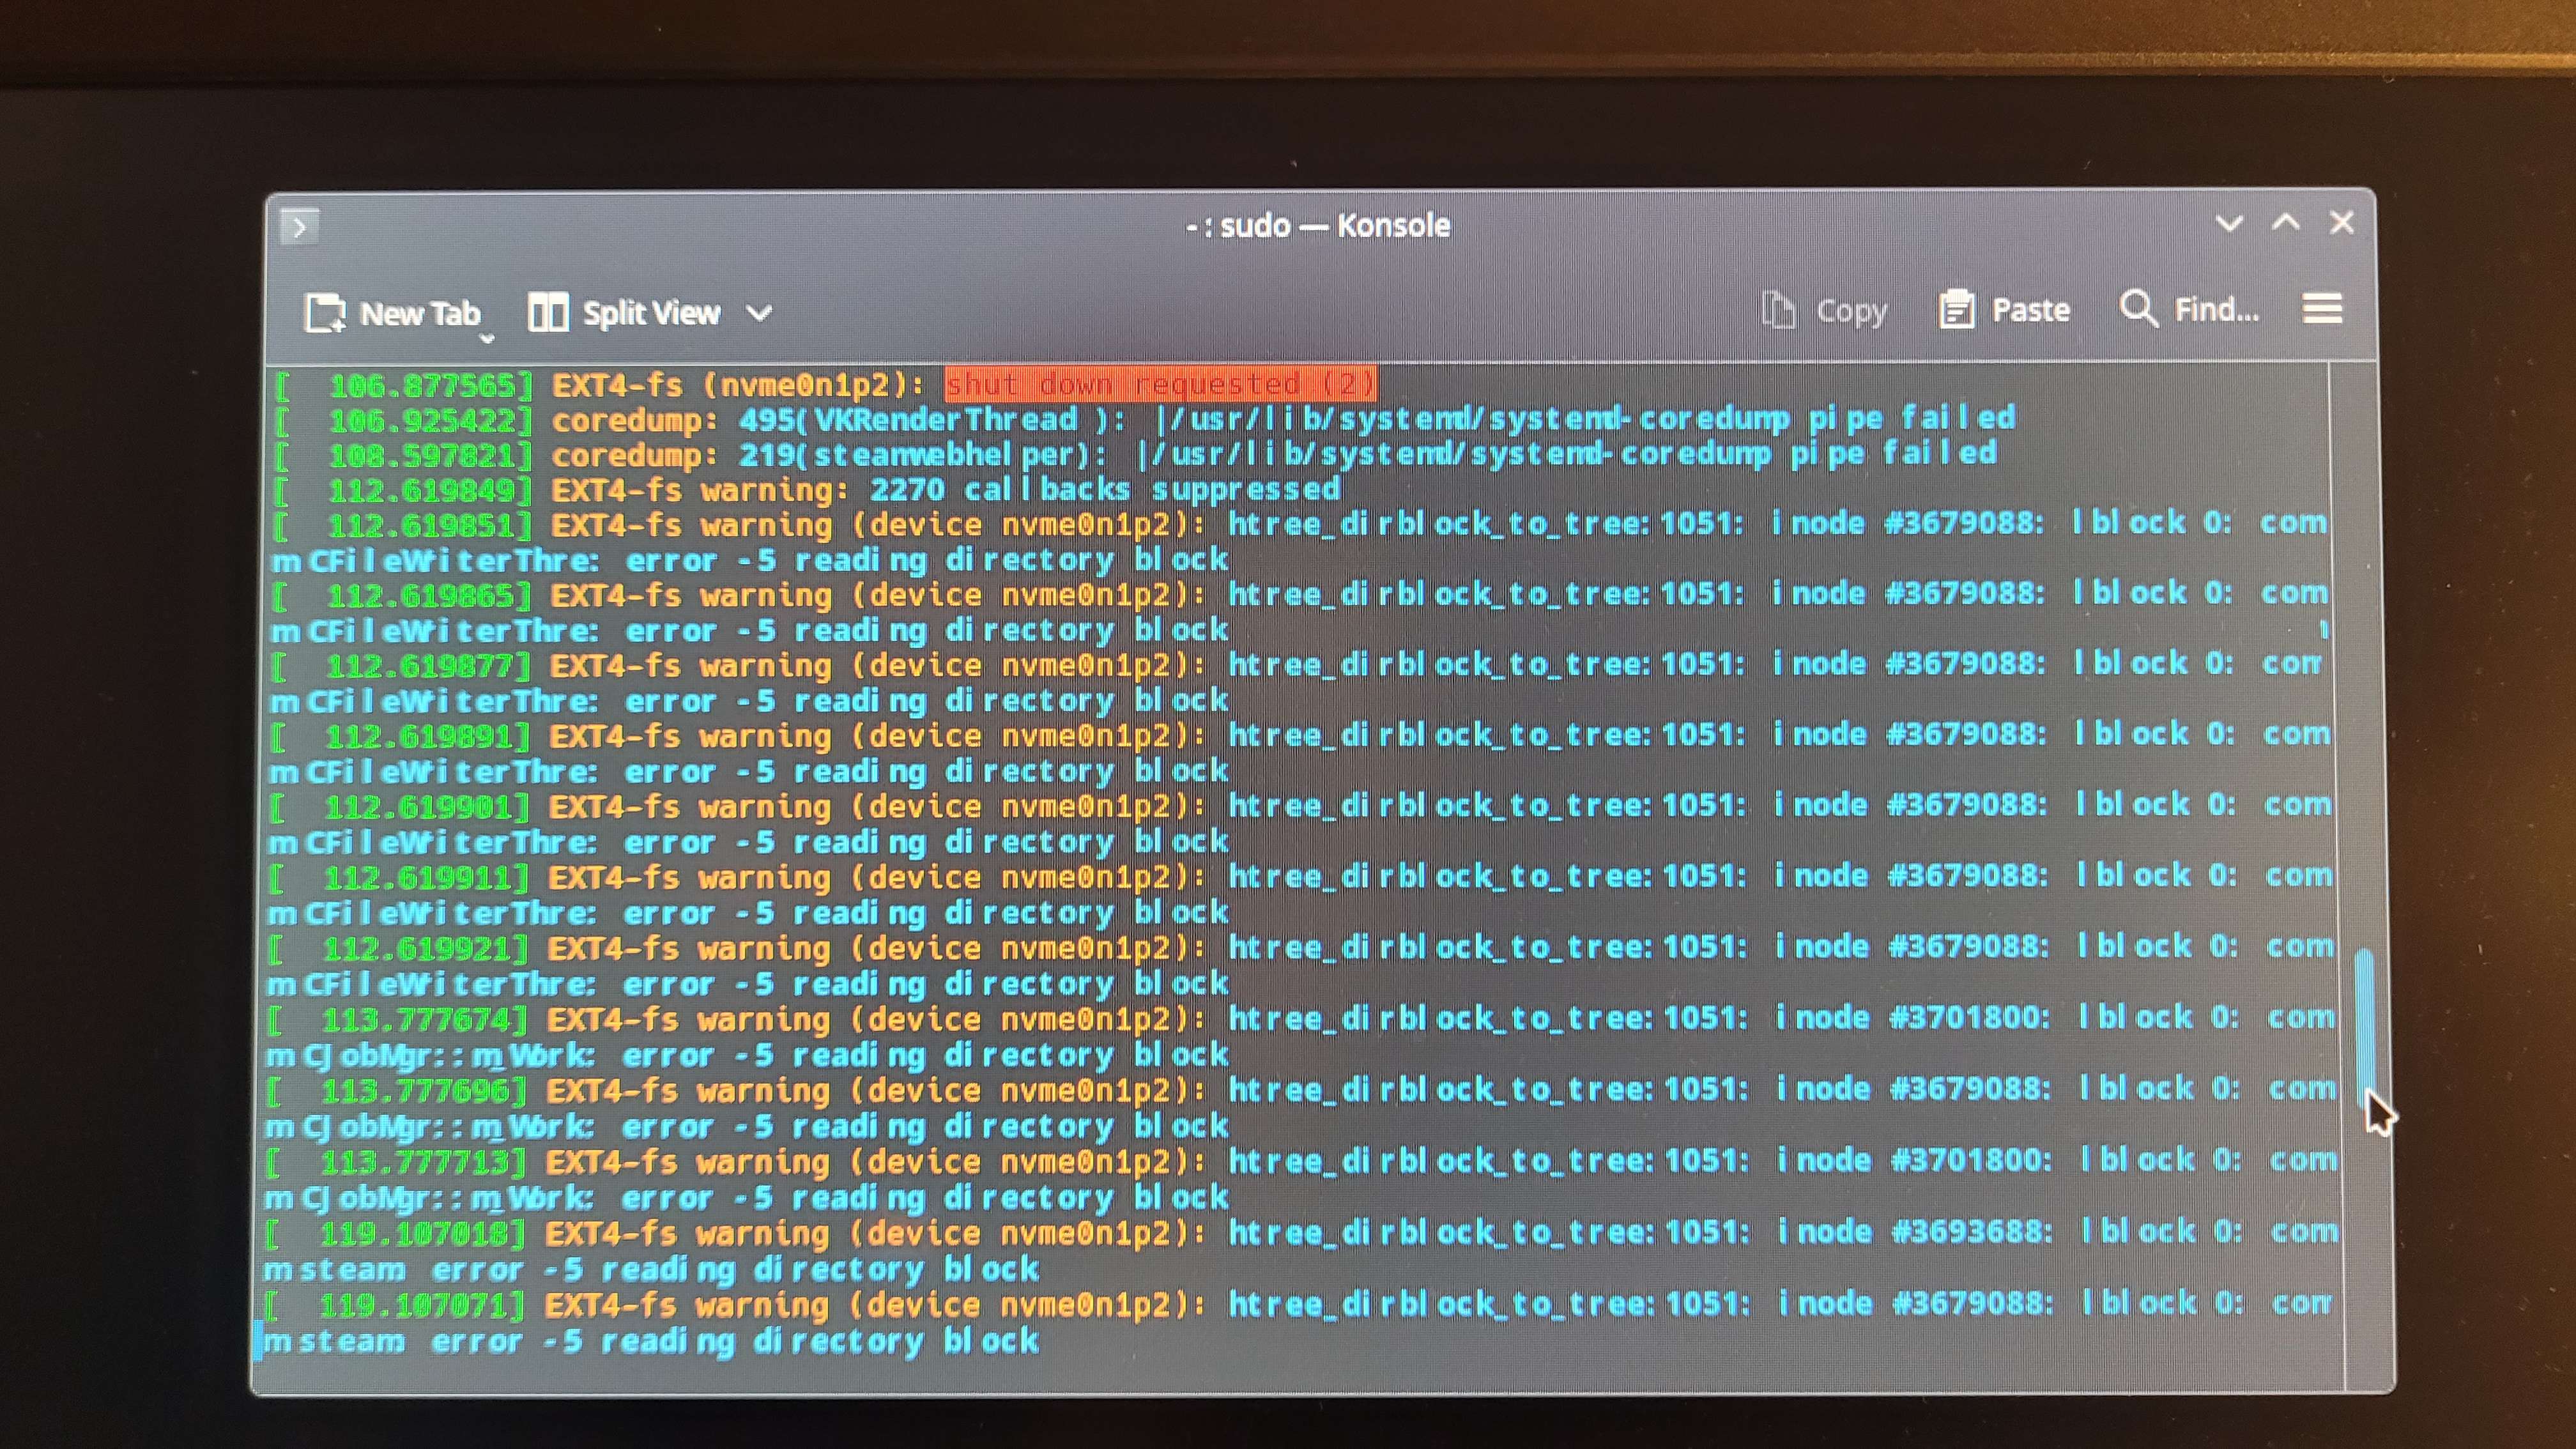The image size is (2576, 1449).
Task: Click the Split View text label
Action: [x=651, y=314]
